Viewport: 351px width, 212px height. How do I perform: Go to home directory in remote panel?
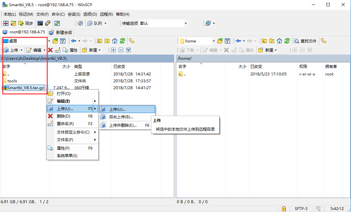pyautogui.click(x=279, y=41)
